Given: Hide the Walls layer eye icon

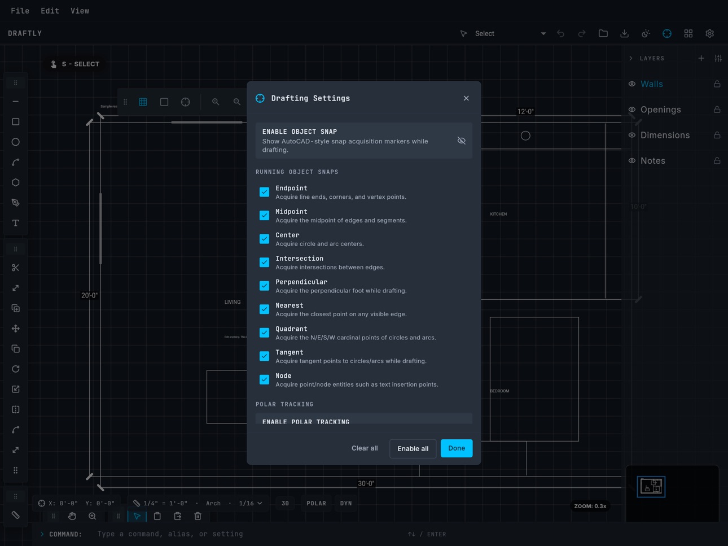Looking at the screenshot, I should pos(632,84).
